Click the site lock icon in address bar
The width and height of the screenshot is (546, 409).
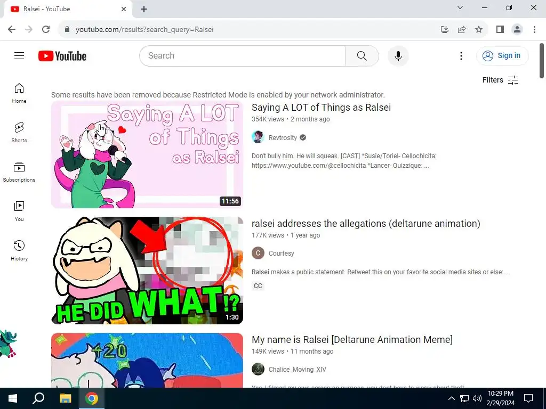click(x=67, y=29)
